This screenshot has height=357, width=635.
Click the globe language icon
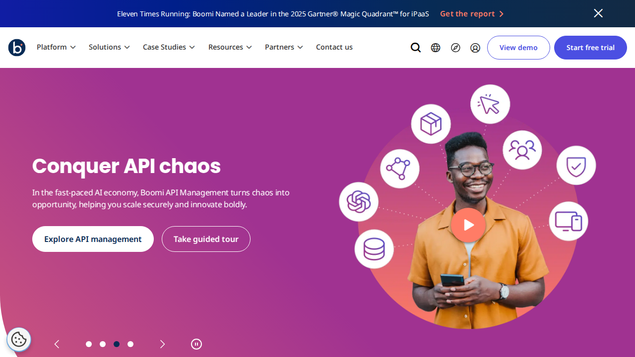pos(436,48)
